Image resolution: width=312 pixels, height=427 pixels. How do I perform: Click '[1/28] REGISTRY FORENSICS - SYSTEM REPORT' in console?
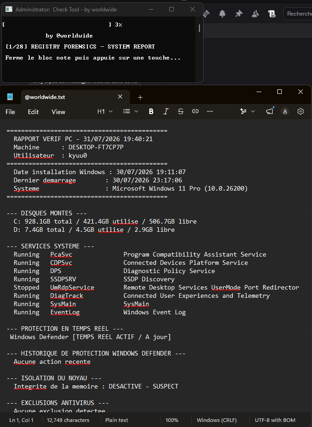tap(80, 47)
